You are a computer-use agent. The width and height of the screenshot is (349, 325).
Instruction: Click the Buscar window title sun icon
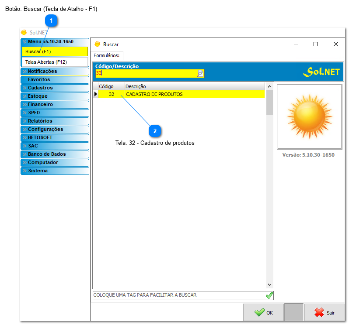pyautogui.click(x=98, y=44)
